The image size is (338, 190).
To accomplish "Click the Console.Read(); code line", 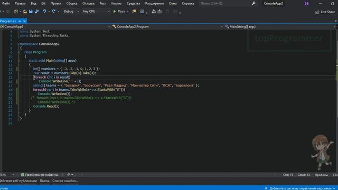I will click(46, 107).
